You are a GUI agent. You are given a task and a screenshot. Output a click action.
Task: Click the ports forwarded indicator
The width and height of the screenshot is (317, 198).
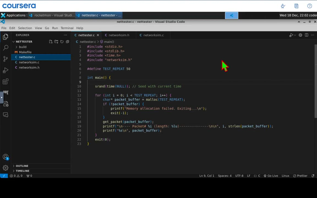click(29, 176)
